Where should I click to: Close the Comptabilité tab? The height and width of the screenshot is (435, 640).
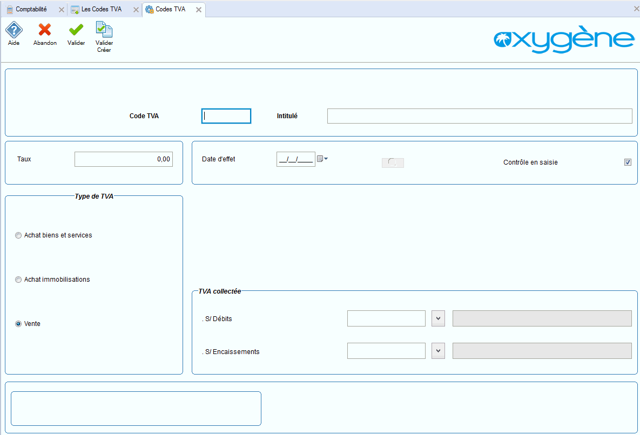[x=61, y=10]
